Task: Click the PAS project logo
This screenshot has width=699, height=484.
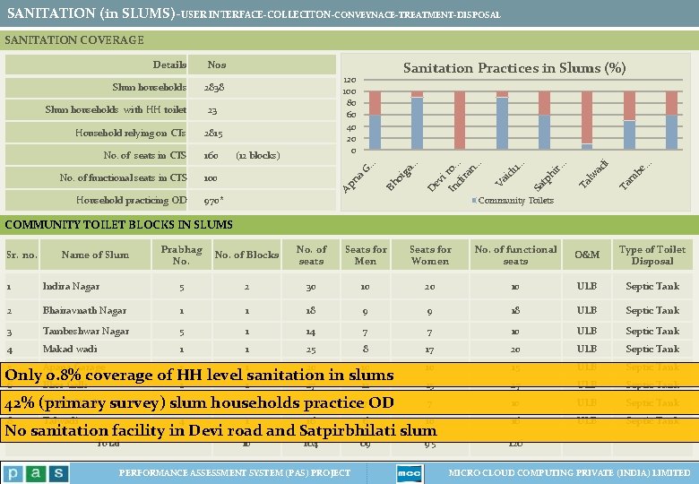Action: click(x=36, y=473)
